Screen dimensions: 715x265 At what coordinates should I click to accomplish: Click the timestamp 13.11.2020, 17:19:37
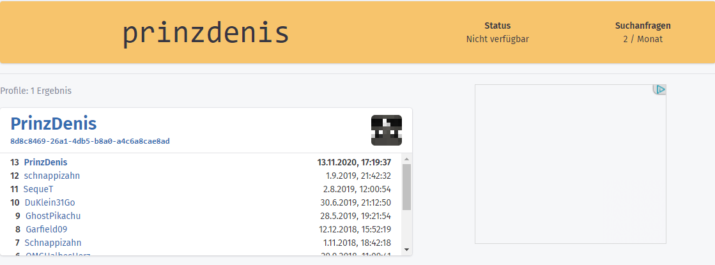tap(354, 162)
